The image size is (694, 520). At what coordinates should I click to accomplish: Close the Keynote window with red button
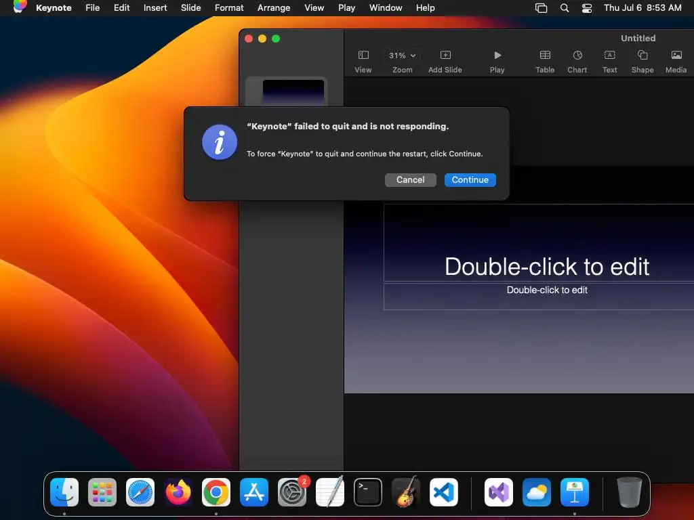click(x=249, y=39)
